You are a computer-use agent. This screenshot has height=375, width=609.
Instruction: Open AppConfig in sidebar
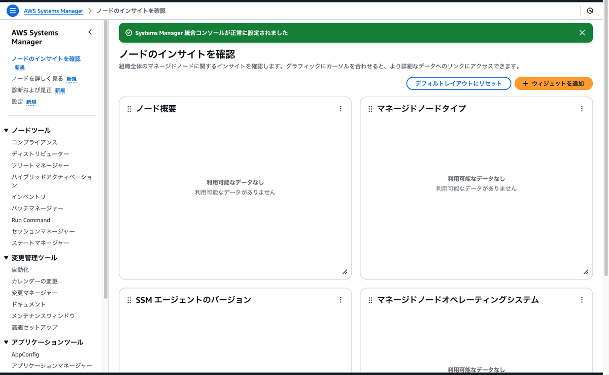point(25,354)
